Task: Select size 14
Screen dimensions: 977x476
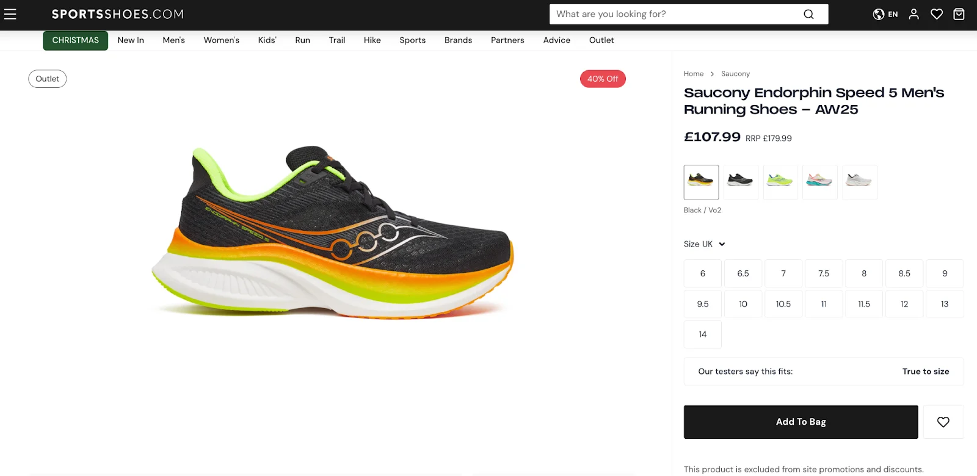Action: click(x=703, y=334)
